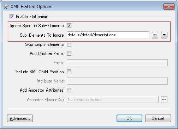The height and width of the screenshot is (129, 178).
Task: Open ellipsis browse button for Sub-Elements To Ignore
Action: pyautogui.click(x=155, y=35)
